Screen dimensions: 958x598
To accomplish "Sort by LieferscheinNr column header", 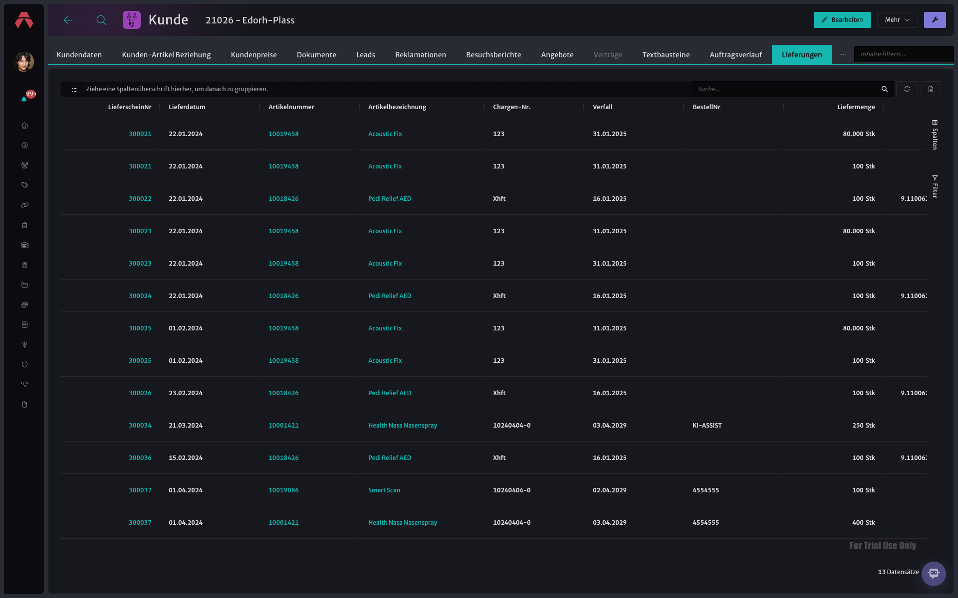I will click(x=130, y=107).
